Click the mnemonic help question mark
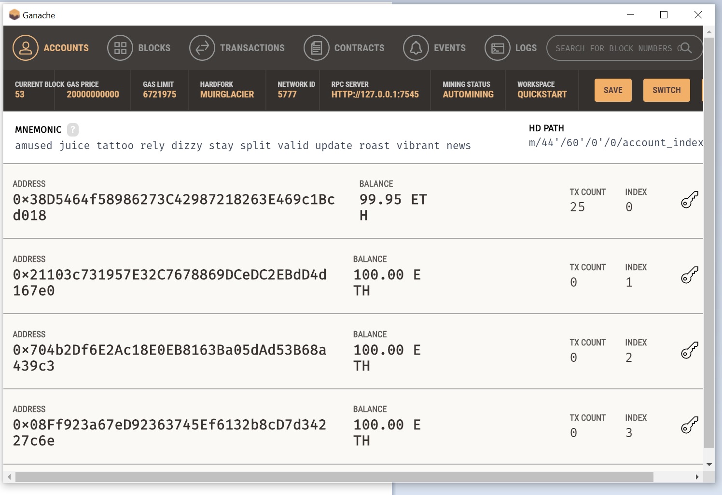 click(x=73, y=129)
